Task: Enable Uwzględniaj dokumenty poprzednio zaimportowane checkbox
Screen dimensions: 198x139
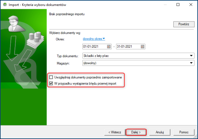Action: pyautogui.click(x=51, y=77)
